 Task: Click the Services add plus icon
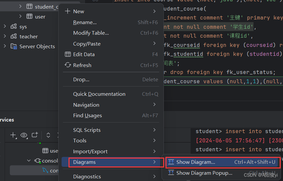13,135
